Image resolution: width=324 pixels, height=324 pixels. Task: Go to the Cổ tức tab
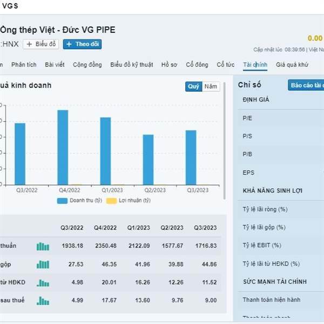coord(226,65)
